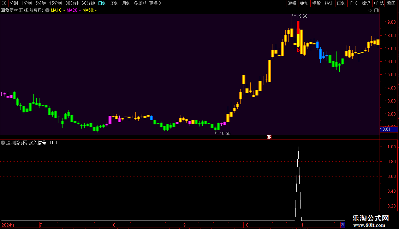Select the 1分钟 period tab
Screen dimensions: 399x229
tap(27, 3)
